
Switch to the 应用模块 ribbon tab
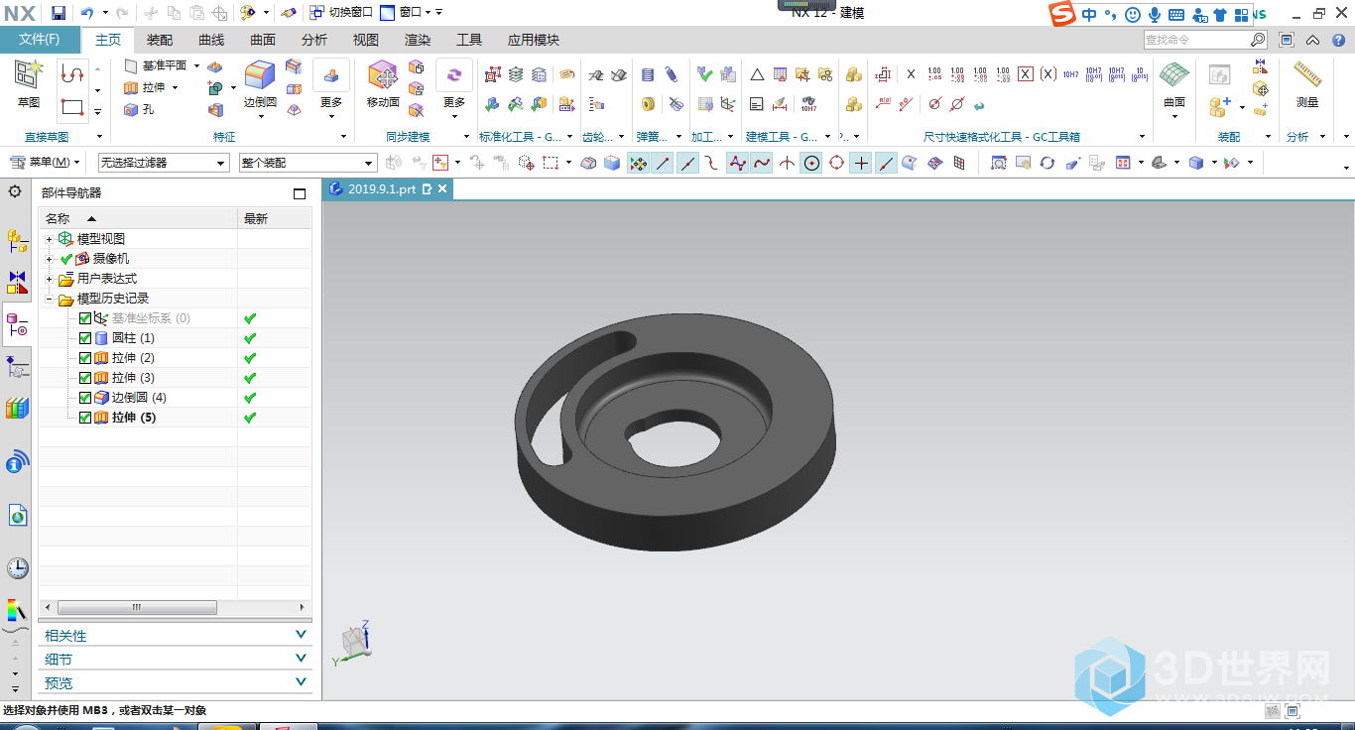[534, 40]
